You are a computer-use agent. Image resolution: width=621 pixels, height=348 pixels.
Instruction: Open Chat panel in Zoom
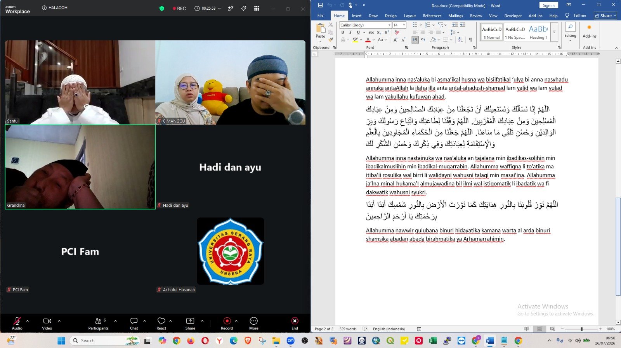coord(134,323)
